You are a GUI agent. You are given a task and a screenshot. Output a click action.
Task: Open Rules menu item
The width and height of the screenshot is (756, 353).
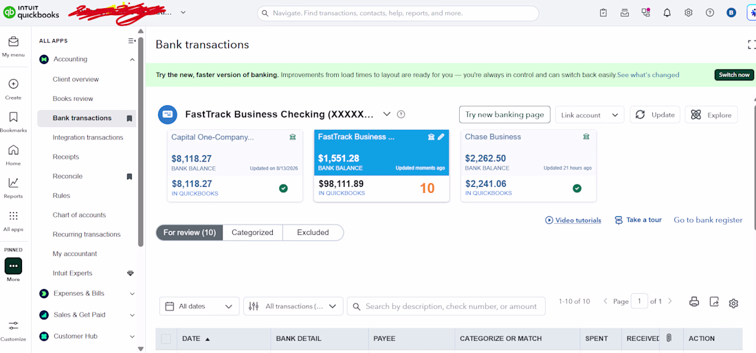[61, 196]
